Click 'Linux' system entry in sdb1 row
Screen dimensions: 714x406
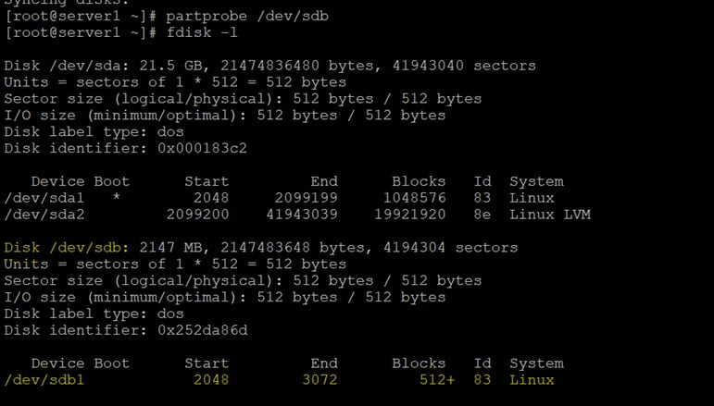(x=532, y=379)
